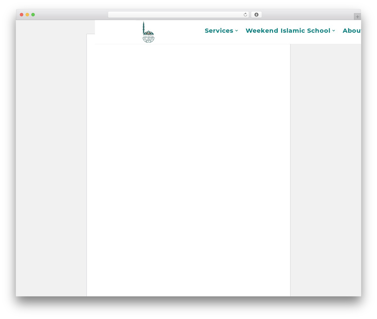Open the Weekend Islamic School menu

288,31
